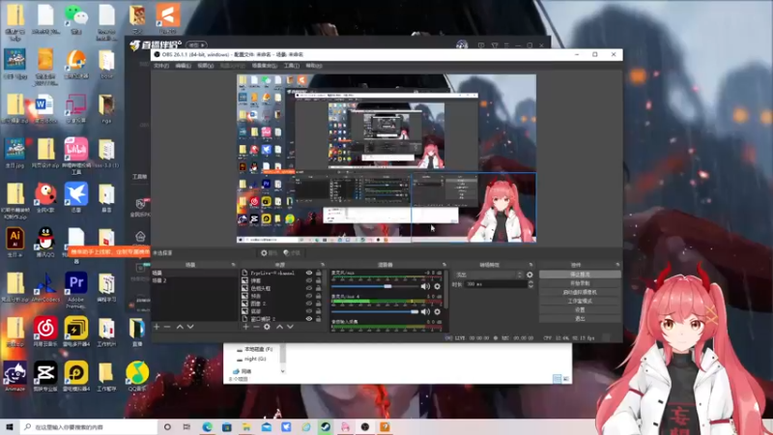Select the QQ Music desktop icon

click(137, 377)
